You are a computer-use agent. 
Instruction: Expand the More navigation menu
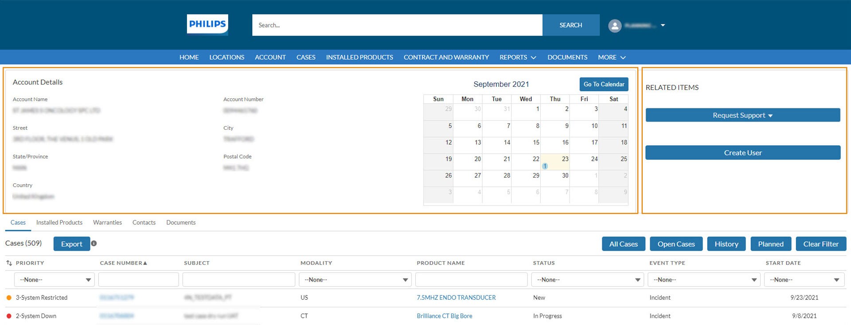611,57
